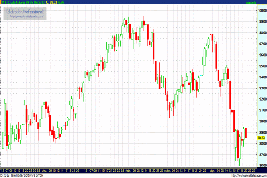Select the 'naponta' interval label
The image size is (267, 178).
point(251,2)
